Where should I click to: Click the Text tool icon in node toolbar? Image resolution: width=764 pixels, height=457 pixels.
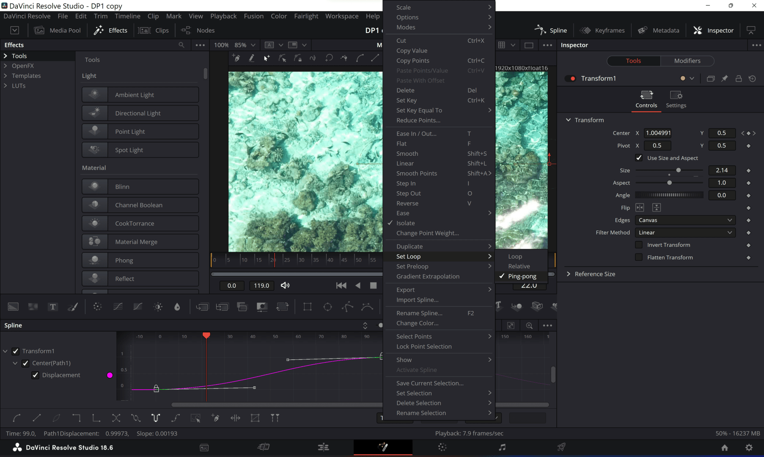(53, 307)
